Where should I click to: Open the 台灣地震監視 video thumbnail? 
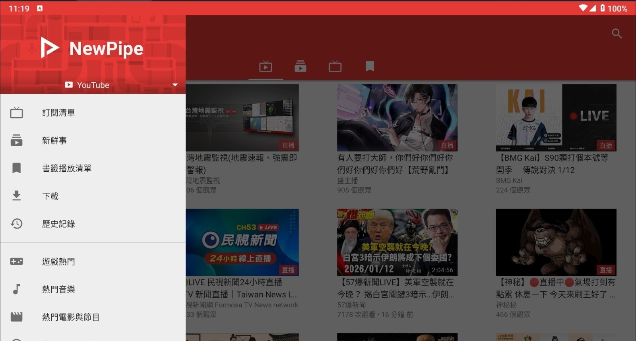(x=242, y=118)
